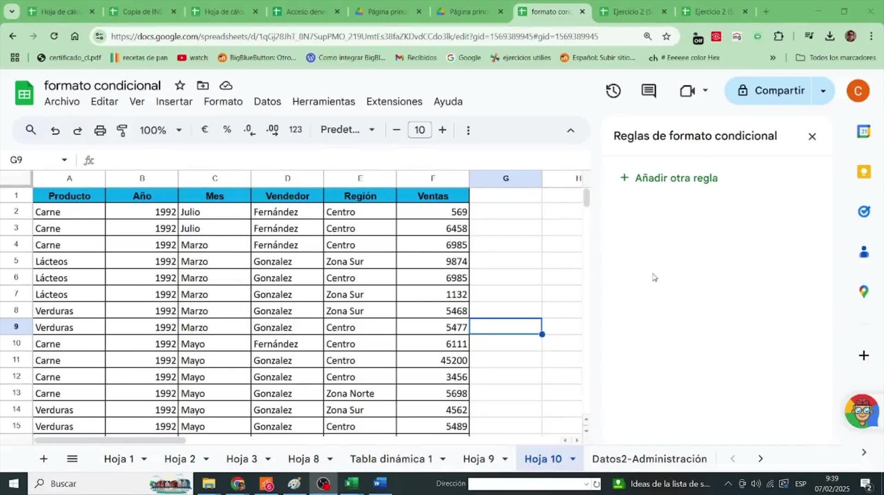Screen dimensions: 884x495
Task: Close the conditional format rules panel
Action: coord(812,136)
